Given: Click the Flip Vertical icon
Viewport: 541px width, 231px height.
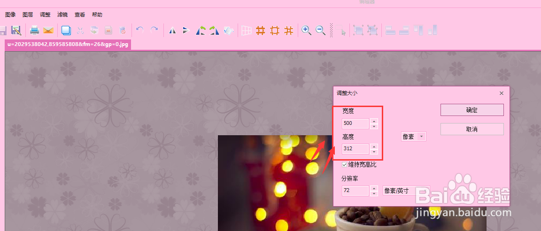Looking at the screenshot, I should coord(186,31).
